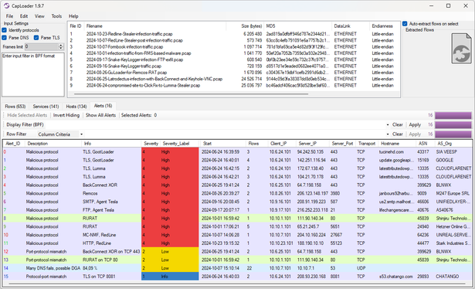475x289 pixels.
Task: Clear the Display Filter (BPF)
Action: pyautogui.click(x=398, y=124)
